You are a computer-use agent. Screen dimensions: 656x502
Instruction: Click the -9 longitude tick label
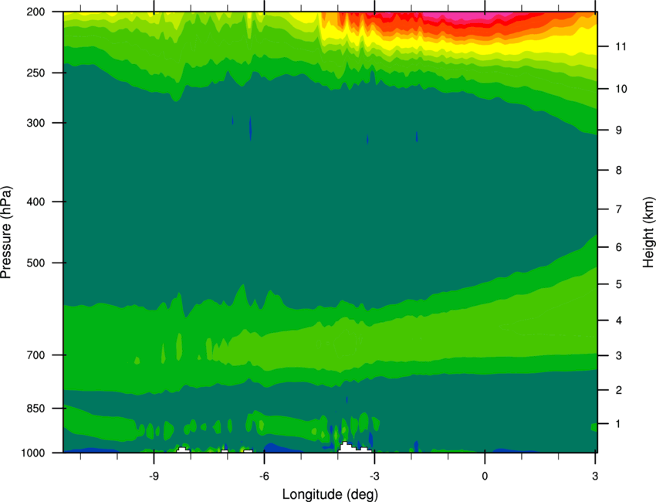coord(154,476)
